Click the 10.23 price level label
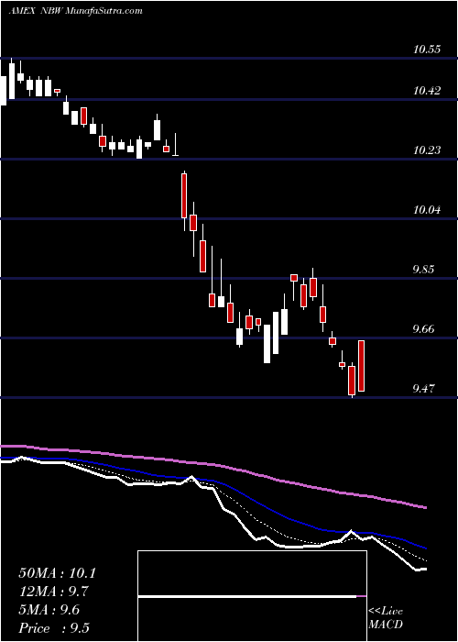The height and width of the screenshot is (642, 458). pos(427,150)
